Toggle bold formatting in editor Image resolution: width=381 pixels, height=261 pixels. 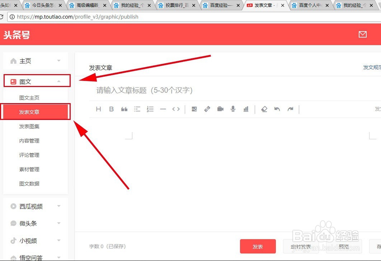pos(112,109)
